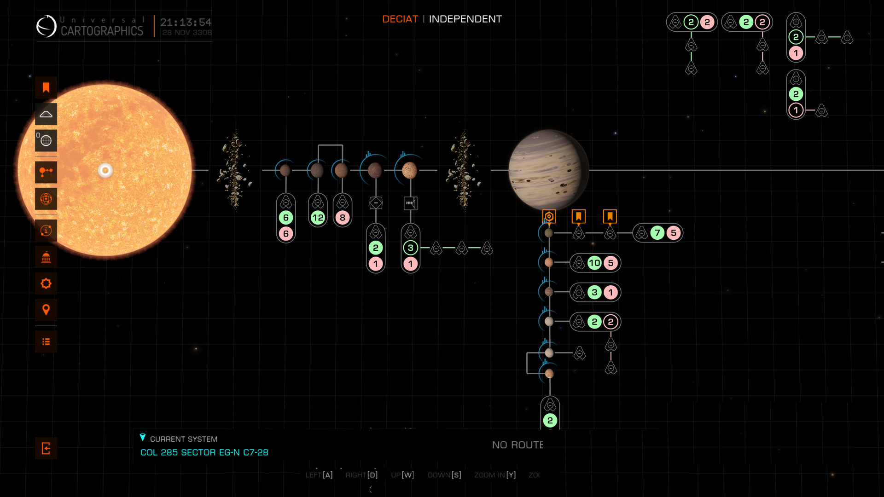
Task: Select the first moon of the gas giant
Action: click(x=549, y=233)
